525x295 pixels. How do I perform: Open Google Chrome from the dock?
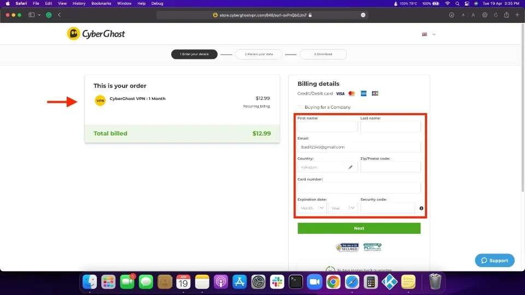click(x=334, y=282)
